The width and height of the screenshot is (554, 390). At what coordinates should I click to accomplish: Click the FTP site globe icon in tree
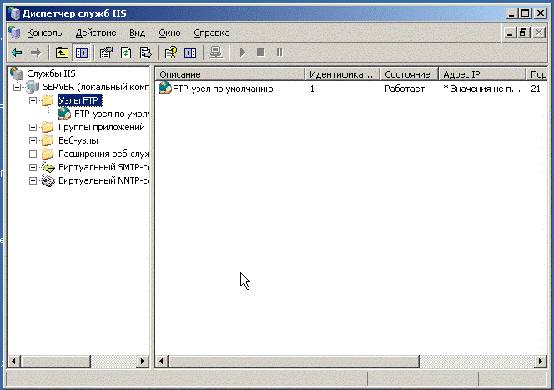(x=64, y=114)
